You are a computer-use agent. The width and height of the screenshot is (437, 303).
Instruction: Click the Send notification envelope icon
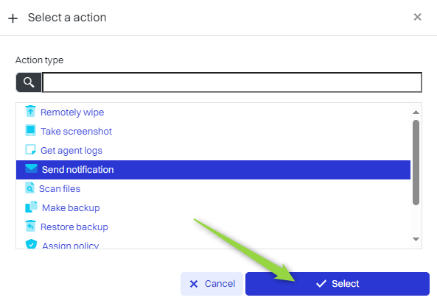coord(31,168)
